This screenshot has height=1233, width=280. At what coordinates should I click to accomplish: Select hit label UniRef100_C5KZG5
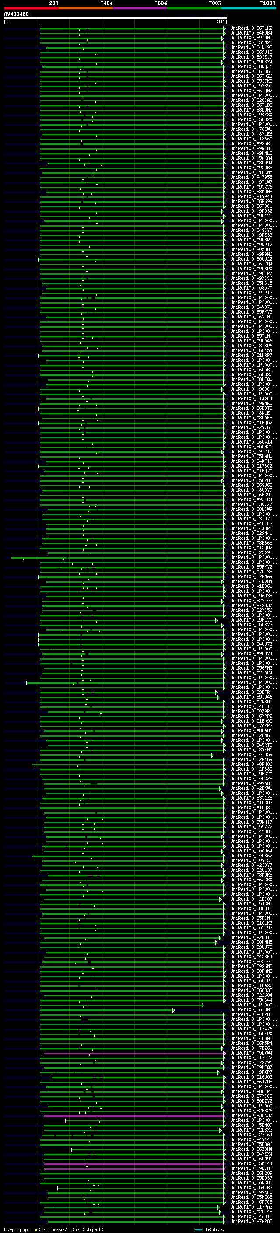click(x=251, y=1198)
